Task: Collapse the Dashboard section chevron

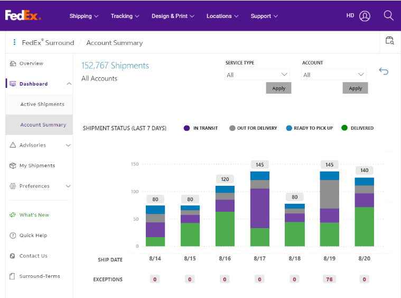Action: tap(69, 84)
